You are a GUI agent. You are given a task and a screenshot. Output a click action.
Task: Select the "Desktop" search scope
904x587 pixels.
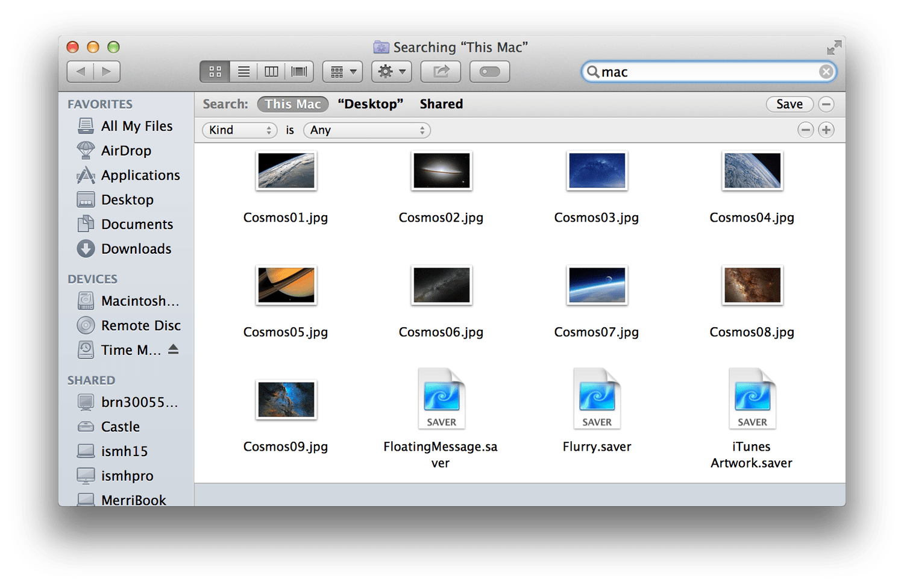click(x=371, y=104)
